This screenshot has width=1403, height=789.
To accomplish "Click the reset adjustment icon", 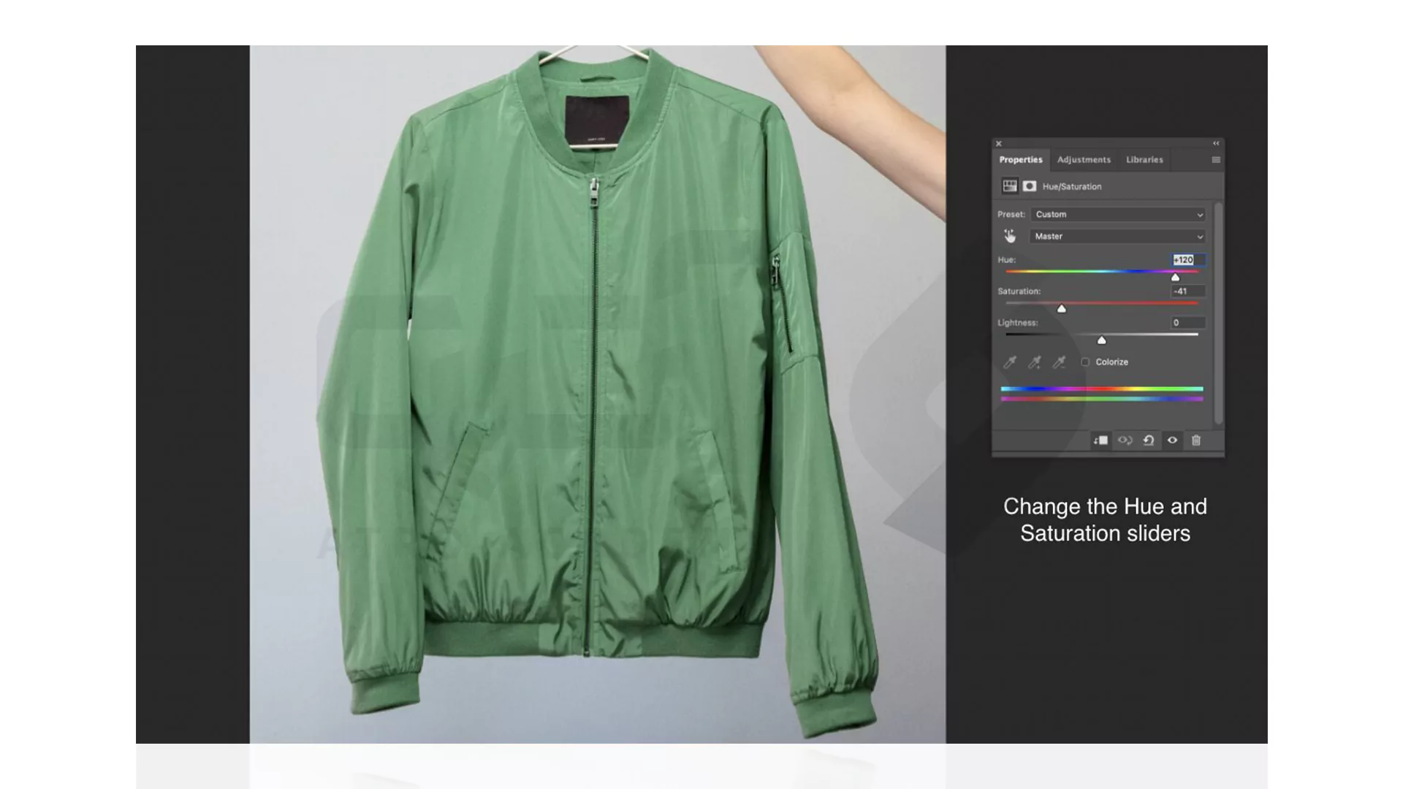I will 1148,441.
